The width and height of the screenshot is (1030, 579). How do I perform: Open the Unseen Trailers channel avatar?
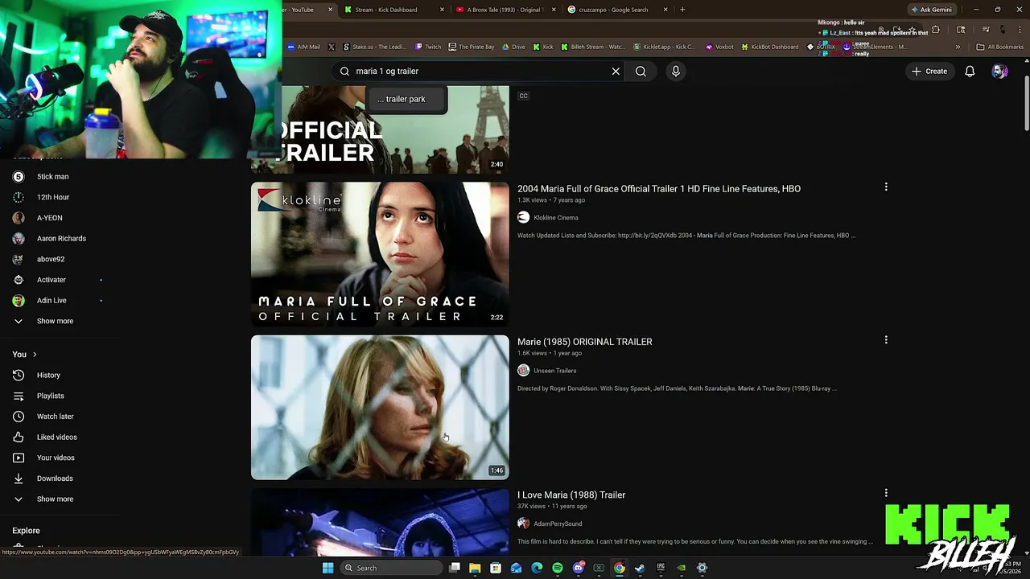pyautogui.click(x=523, y=370)
